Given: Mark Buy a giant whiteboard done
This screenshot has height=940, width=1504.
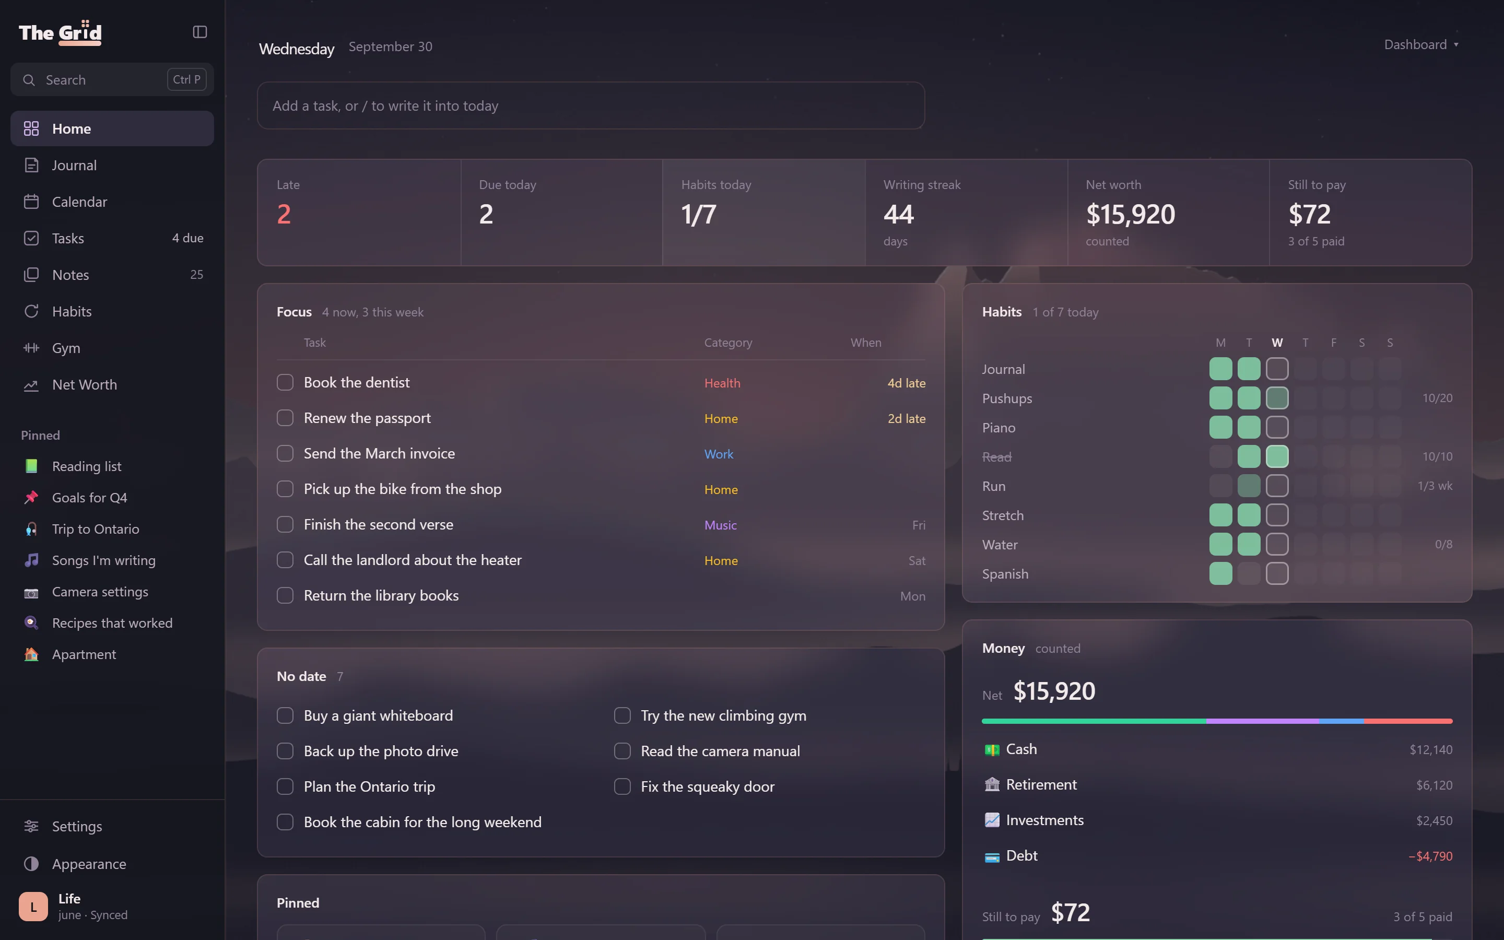Looking at the screenshot, I should pyautogui.click(x=285, y=715).
